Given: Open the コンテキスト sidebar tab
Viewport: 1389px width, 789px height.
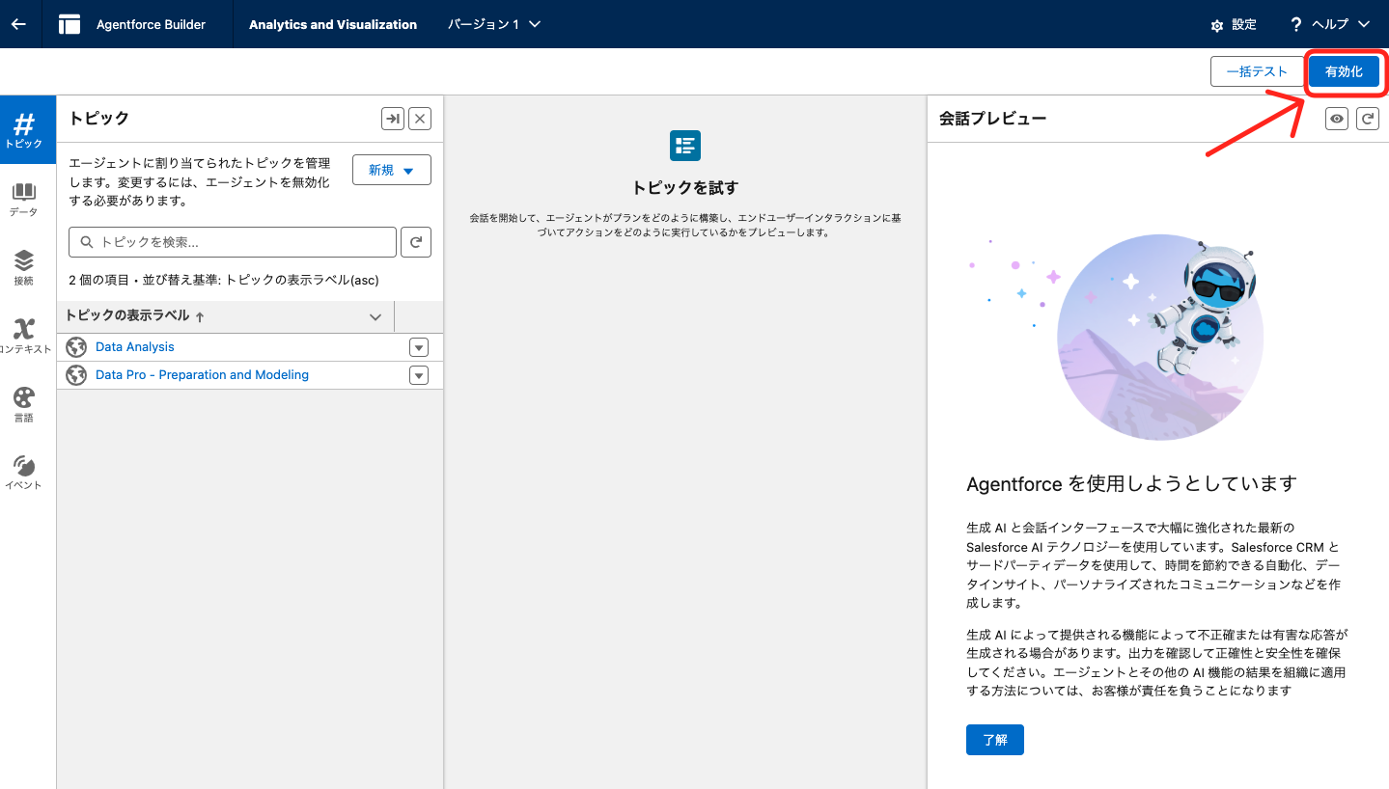Looking at the screenshot, I should click(24, 337).
